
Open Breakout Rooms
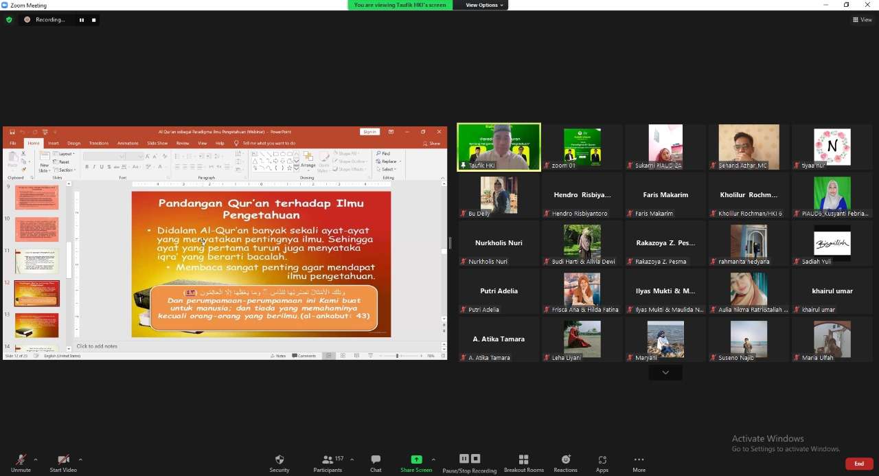[524, 463]
